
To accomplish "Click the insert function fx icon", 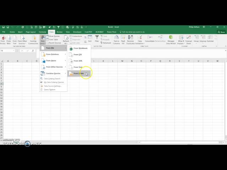I will [x=33, y=51].
